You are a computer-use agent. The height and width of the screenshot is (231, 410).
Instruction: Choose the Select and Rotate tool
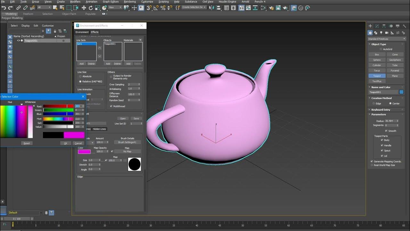click(91, 8)
